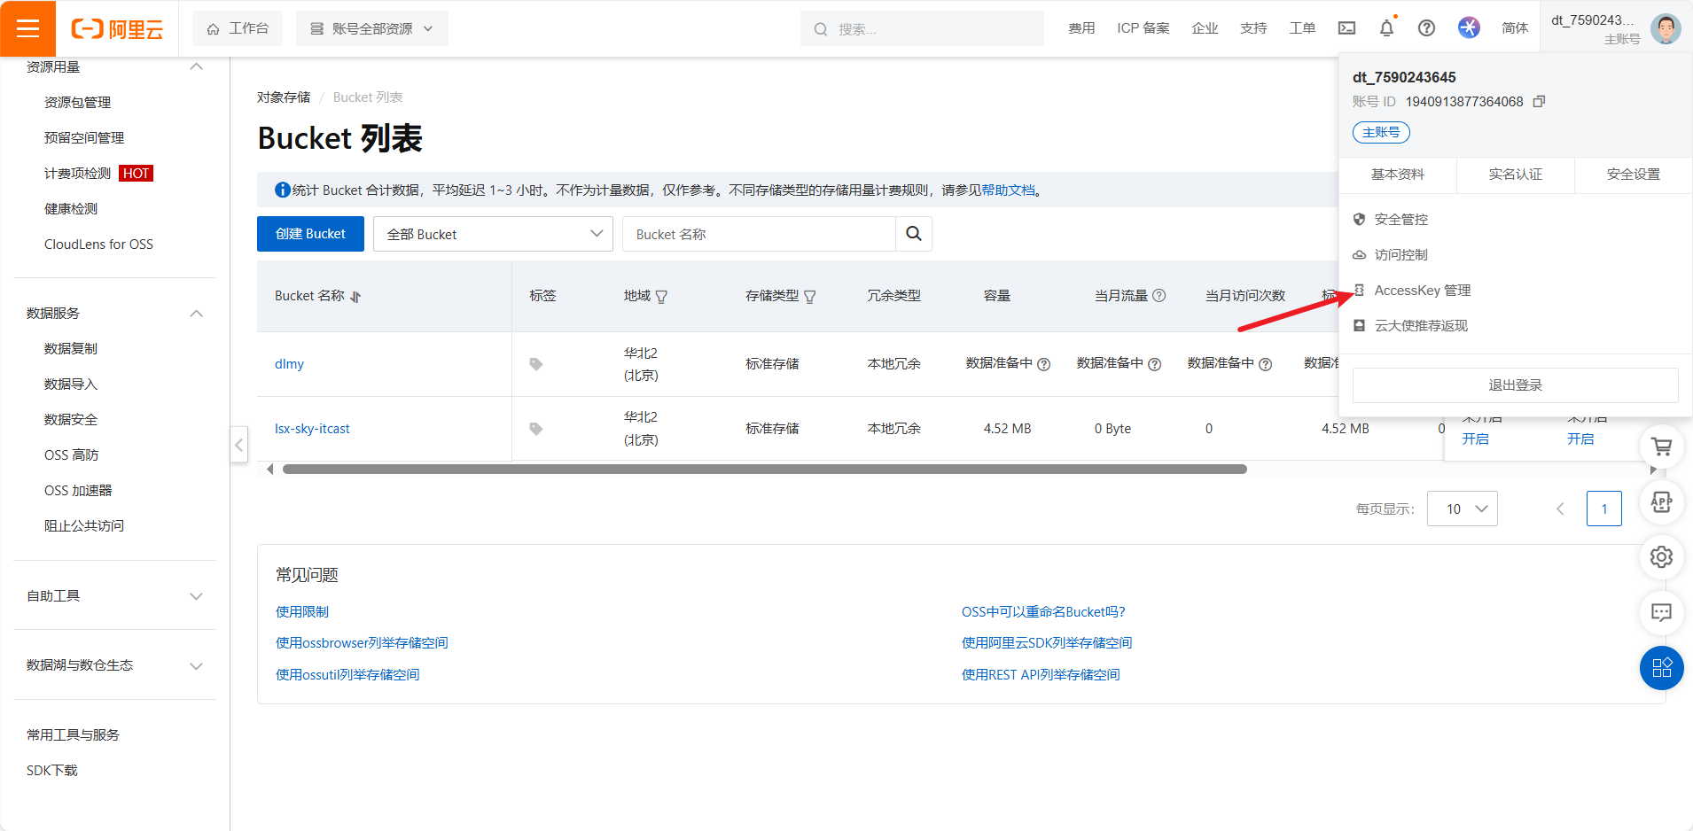Image resolution: width=1693 pixels, height=831 pixels.
Task: Click the hamburger menu icon top left
Action: (28, 27)
